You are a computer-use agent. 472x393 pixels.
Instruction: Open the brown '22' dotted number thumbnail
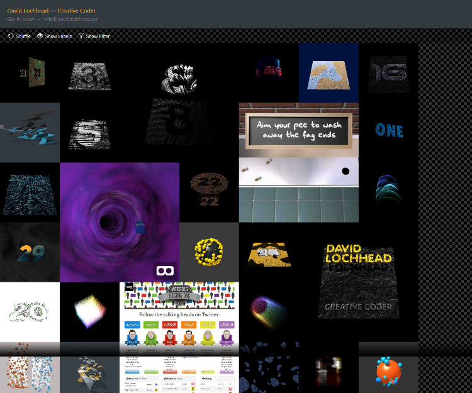208,191
